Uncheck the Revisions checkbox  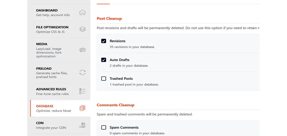(x=104, y=41)
